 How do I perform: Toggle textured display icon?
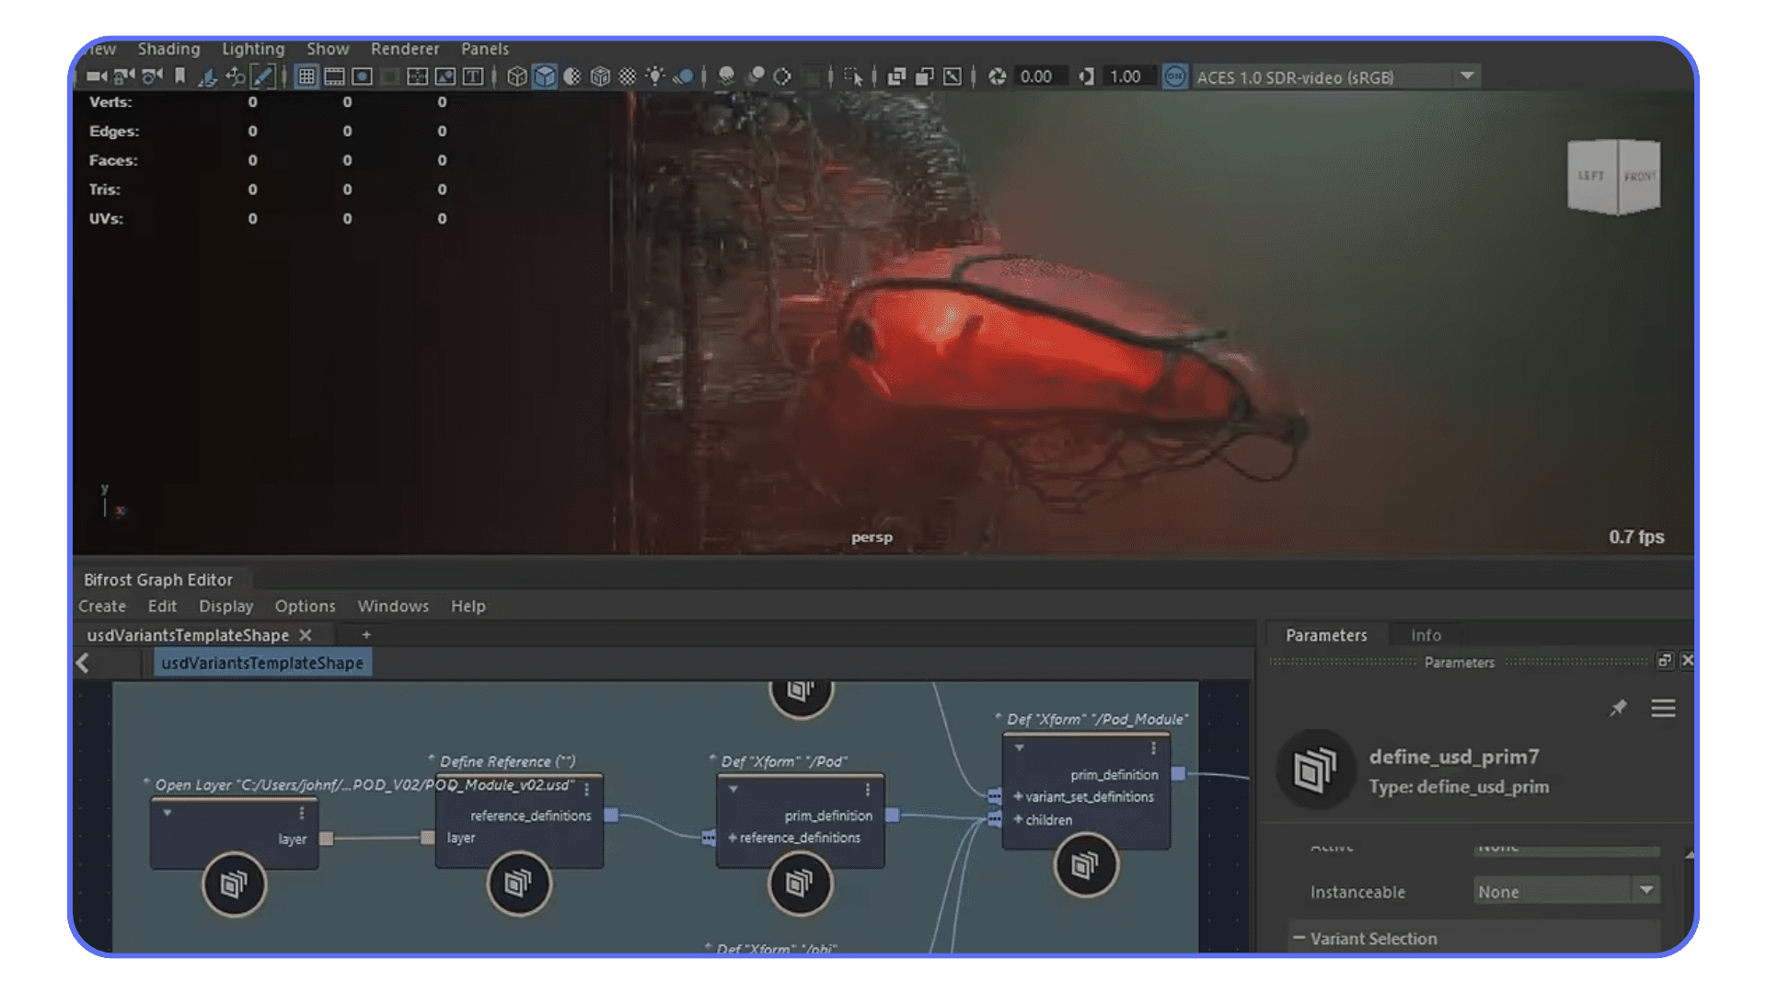tap(628, 76)
